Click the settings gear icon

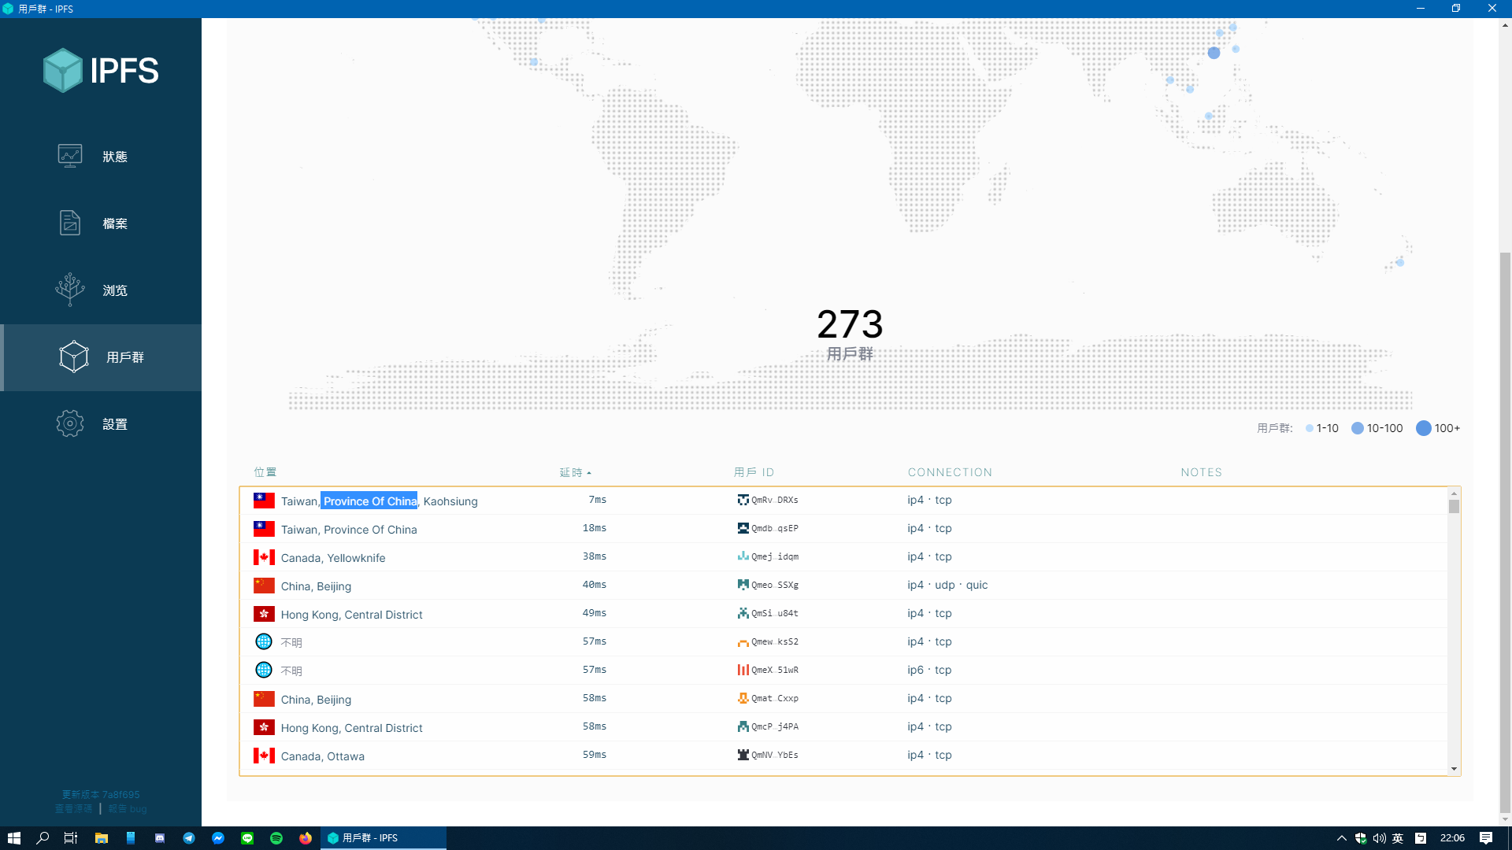tap(70, 423)
